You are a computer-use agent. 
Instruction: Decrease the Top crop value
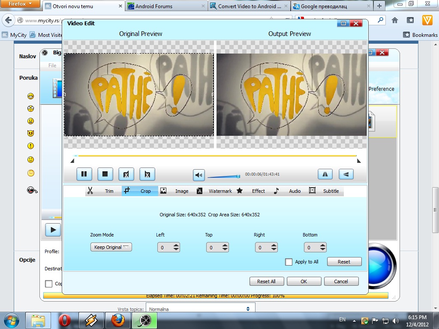(x=225, y=249)
